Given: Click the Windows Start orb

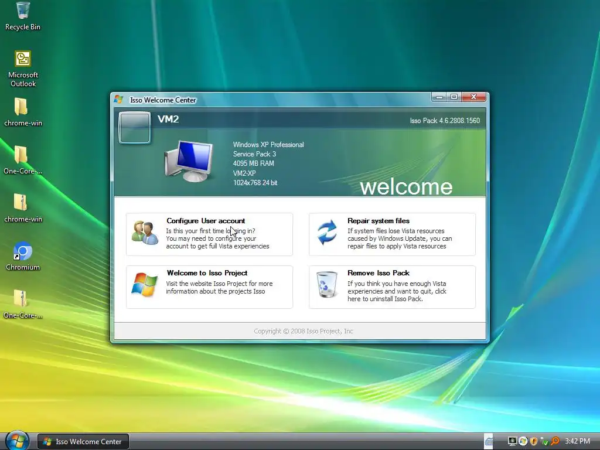Looking at the screenshot, I should pos(17,441).
